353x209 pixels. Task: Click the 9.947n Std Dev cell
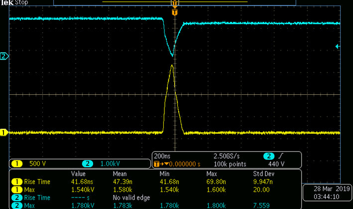coord(263,182)
